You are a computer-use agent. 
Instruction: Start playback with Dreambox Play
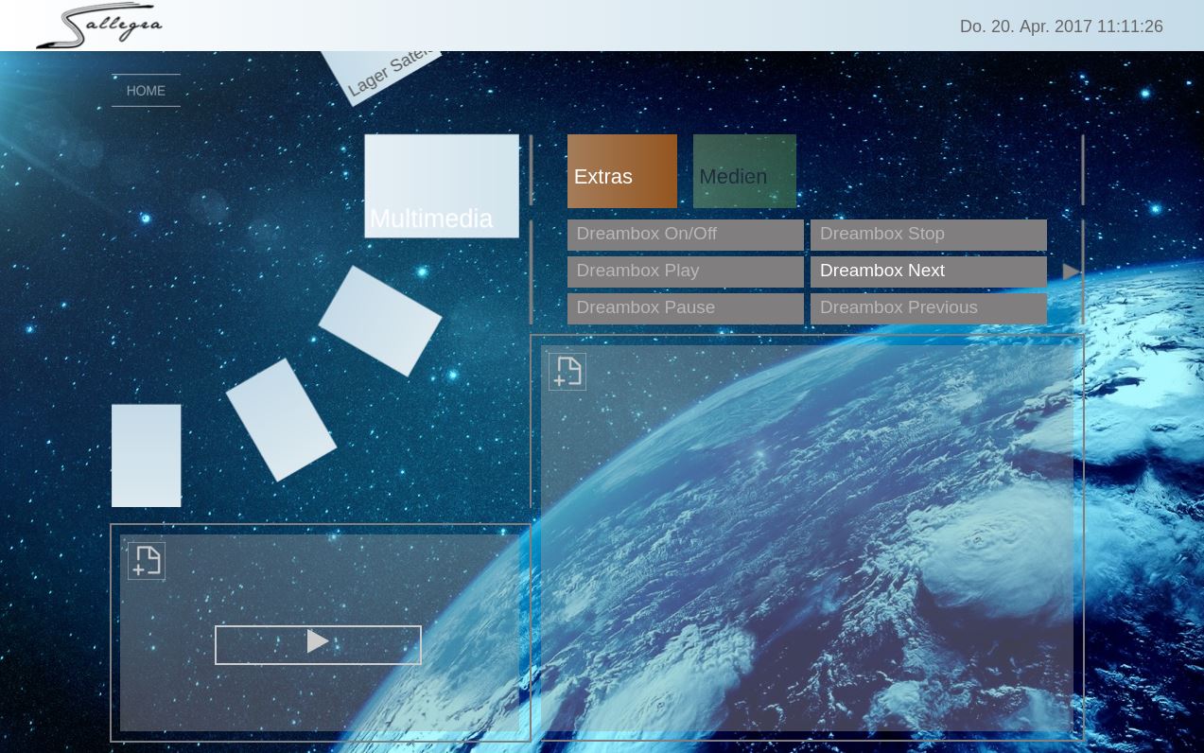pos(686,271)
